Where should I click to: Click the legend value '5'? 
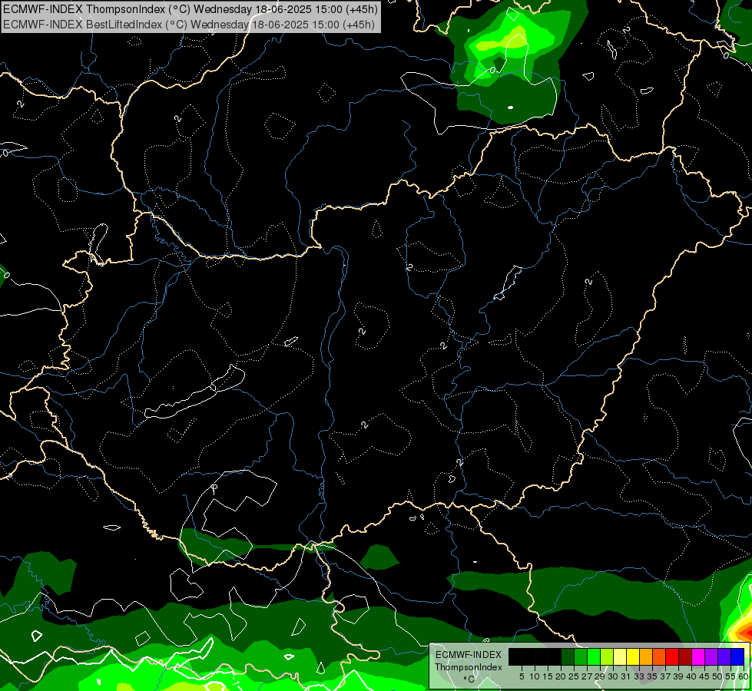click(522, 676)
